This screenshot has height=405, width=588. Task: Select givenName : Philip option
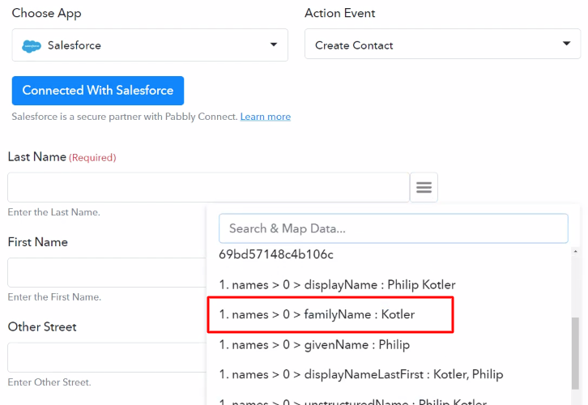(x=314, y=344)
